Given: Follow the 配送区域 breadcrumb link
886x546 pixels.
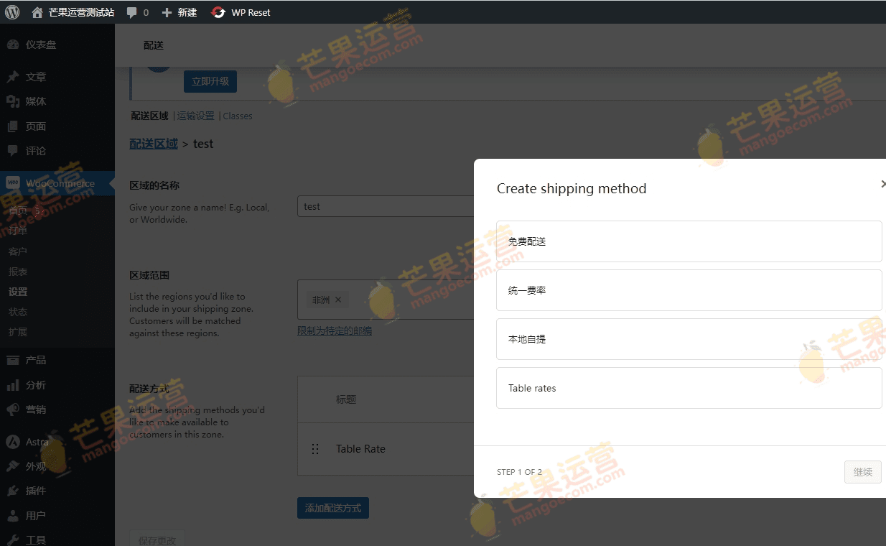Looking at the screenshot, I should [x=154, y=144].
